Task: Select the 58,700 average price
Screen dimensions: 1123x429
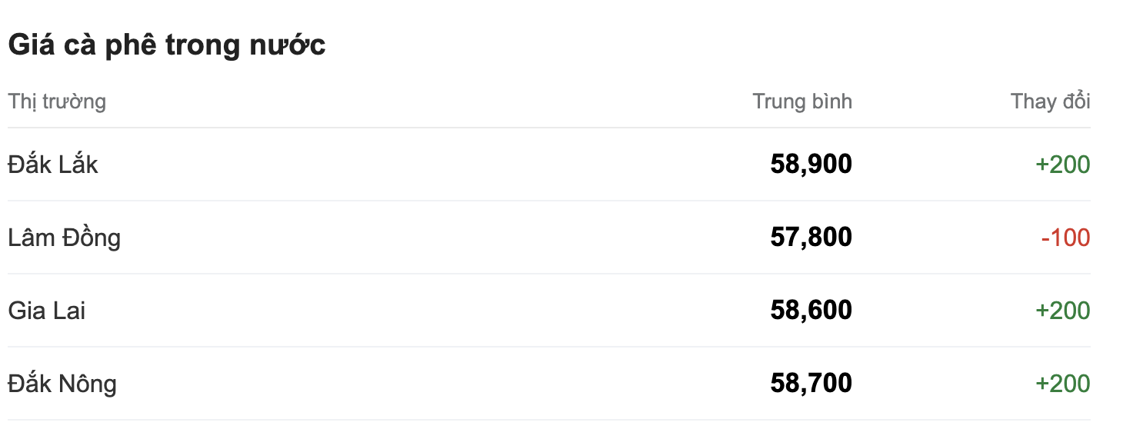Action: pyautogui.click(x=811, y=384)
